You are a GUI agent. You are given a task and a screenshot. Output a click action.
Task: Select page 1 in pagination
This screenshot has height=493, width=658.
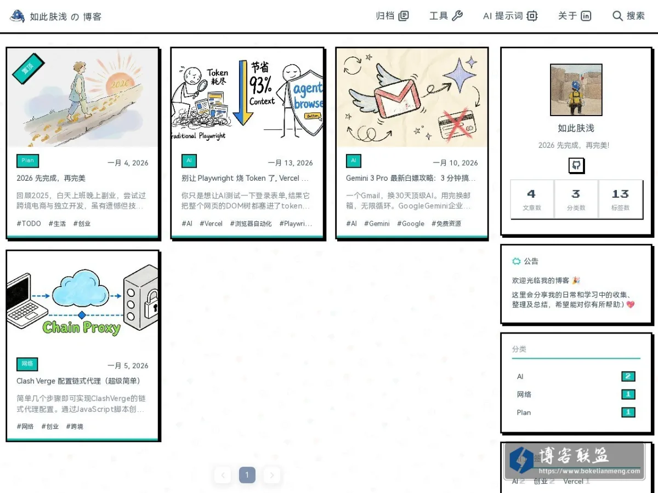(x=247, y=475)
